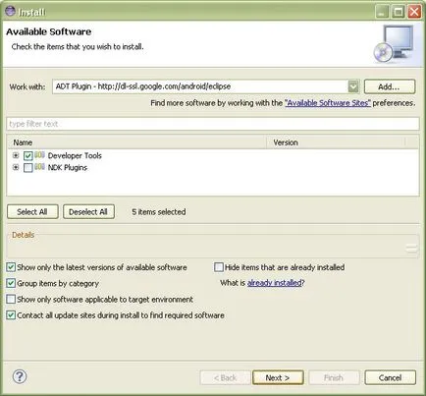Open the Available Software Sites link
Image resolution: width=426 pixels, height=396 pixels.
(x=328, y=103)
